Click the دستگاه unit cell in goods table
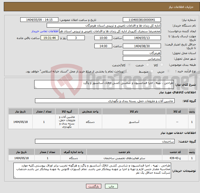Screen dimensions: 200x193 click(90, 122)
